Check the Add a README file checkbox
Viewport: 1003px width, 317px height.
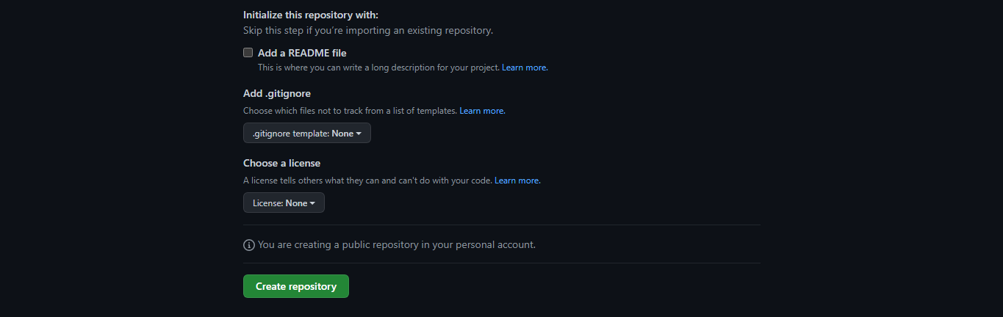(x=248, y=53)
